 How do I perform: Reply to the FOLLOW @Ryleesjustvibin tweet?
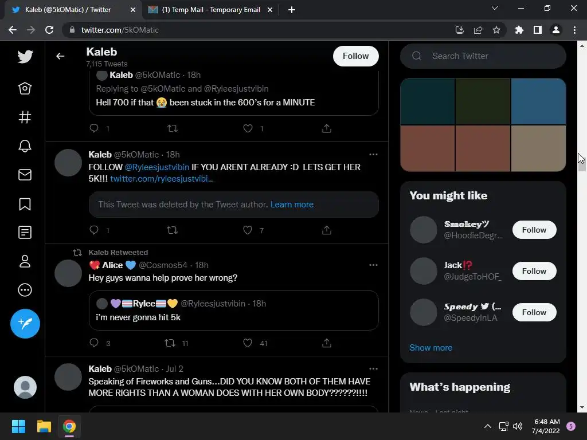pyautogui.click(x=94, y=230)
